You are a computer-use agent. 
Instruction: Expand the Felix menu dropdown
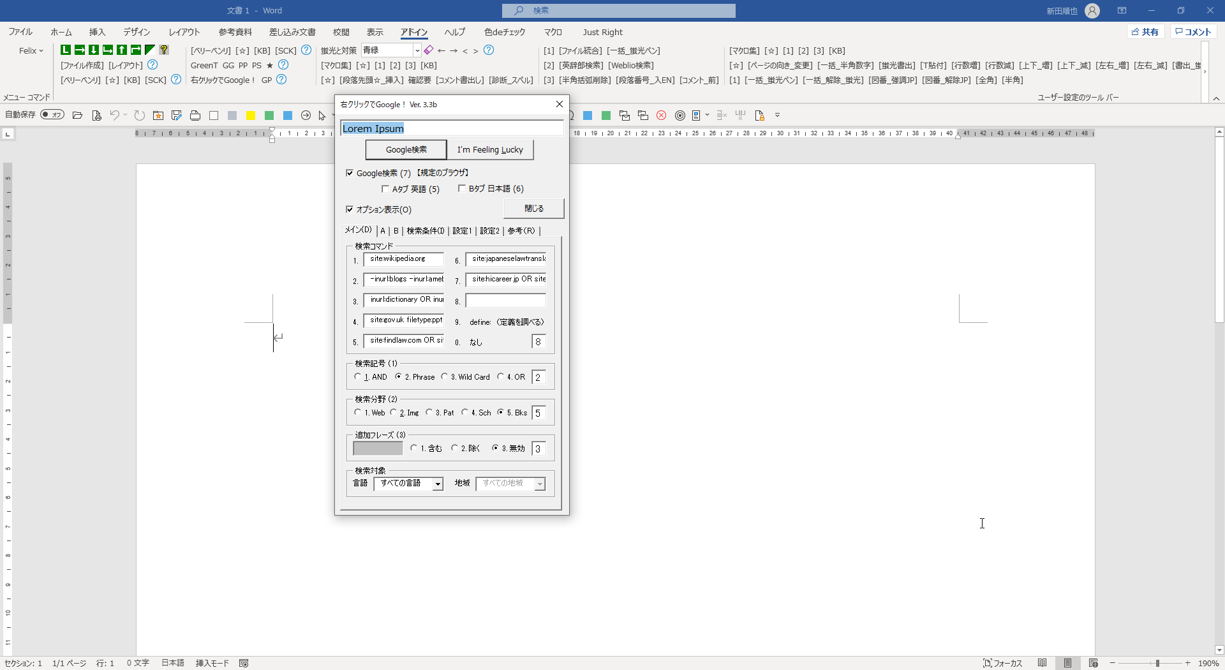click(x=31, y=50)
